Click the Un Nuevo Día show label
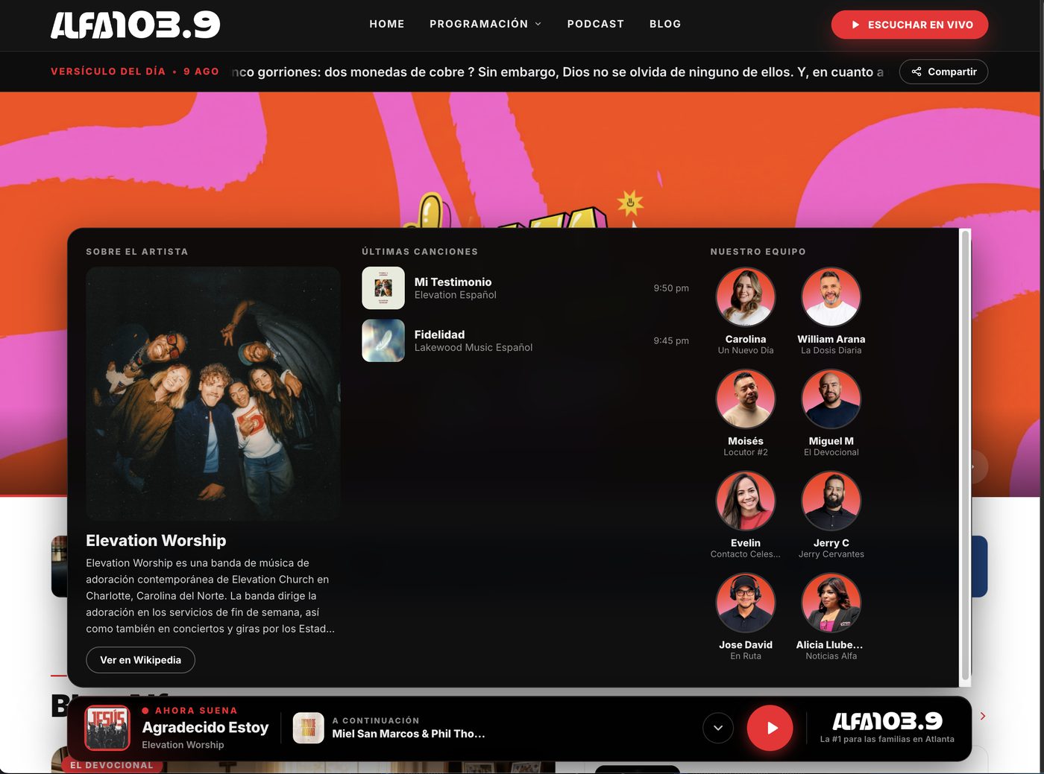 [746, 350]
